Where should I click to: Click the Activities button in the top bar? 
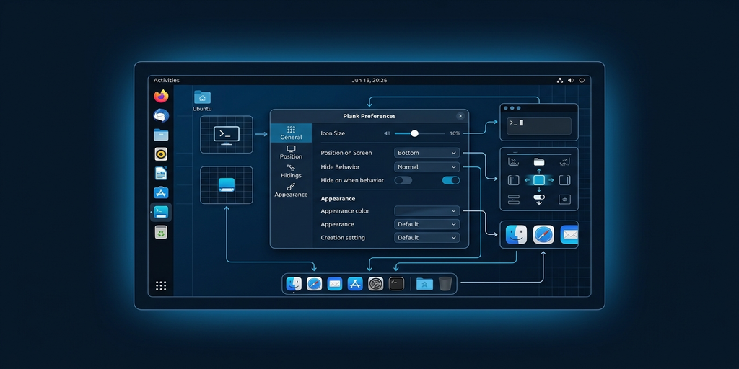[x=167, y=80]
